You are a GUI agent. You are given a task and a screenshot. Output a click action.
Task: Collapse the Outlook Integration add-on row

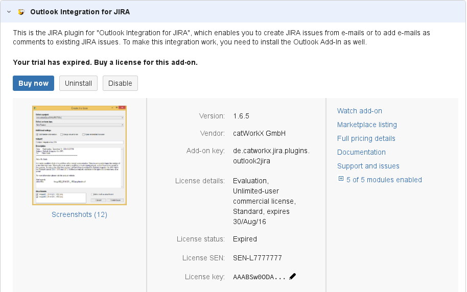[9, 11]
